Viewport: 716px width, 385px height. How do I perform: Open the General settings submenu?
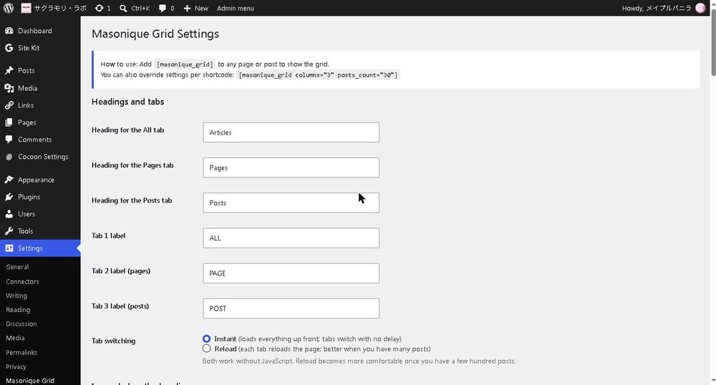[17, 267]
